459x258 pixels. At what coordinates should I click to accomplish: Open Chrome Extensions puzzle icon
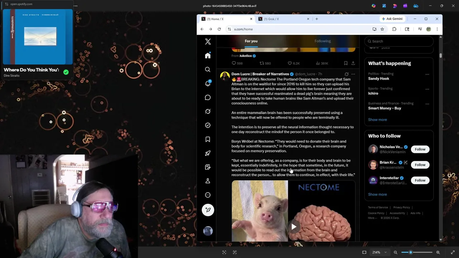tap(394, 29)
